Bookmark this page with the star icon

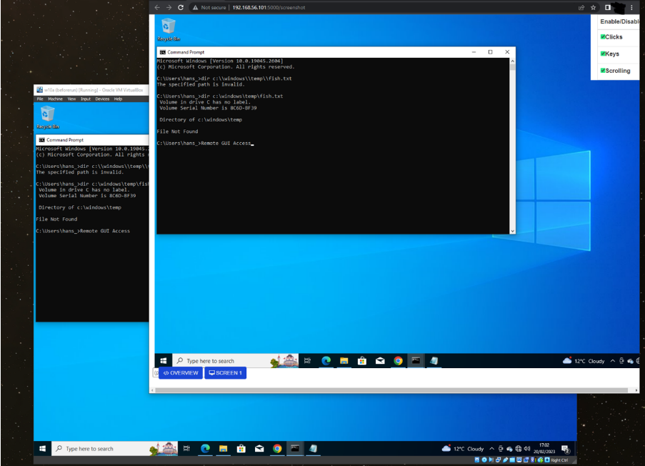point(593,7)
